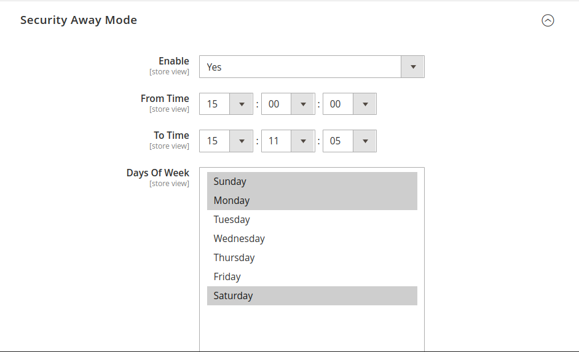Click the Enable field label
579x352 pixels.
pos(174,61)
